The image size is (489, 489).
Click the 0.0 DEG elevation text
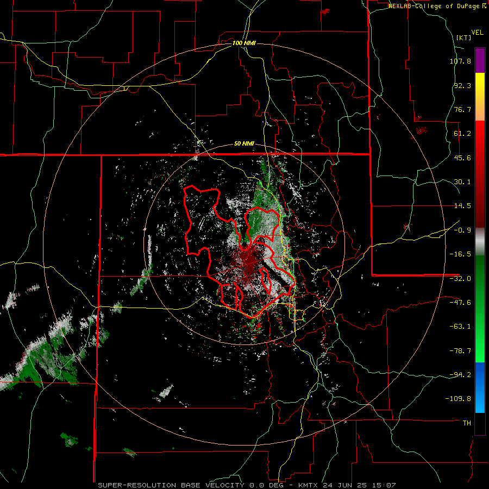[x=267, y=485]
